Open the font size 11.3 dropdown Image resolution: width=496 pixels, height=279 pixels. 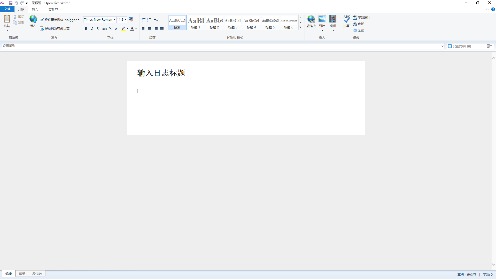126,20
